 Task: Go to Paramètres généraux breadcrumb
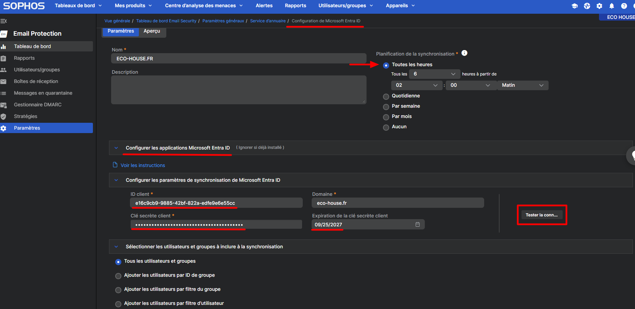pos(223,21)
